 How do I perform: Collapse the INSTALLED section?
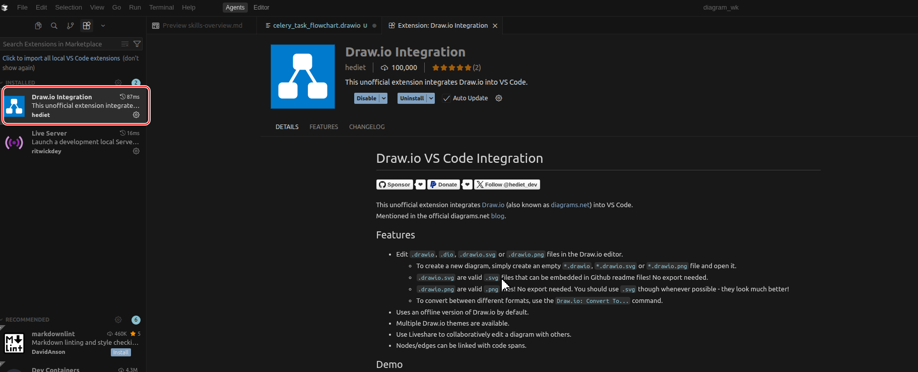(20, 83)
